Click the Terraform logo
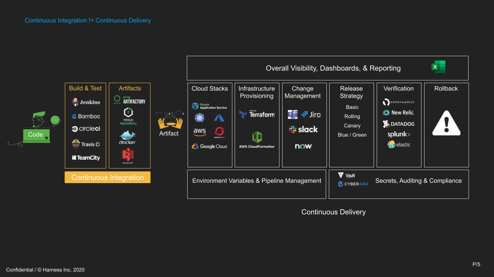This screenshot has height=277, width=494. pyautogui.click(x=257, y=114)
